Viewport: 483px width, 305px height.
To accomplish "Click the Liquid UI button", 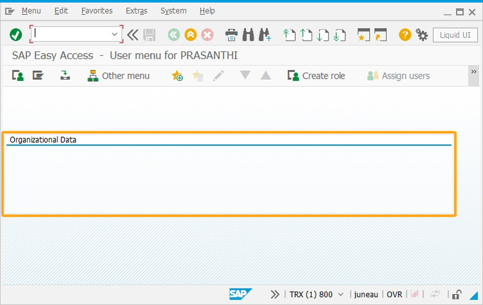I will pyautogui.click(x=455, y=35).
